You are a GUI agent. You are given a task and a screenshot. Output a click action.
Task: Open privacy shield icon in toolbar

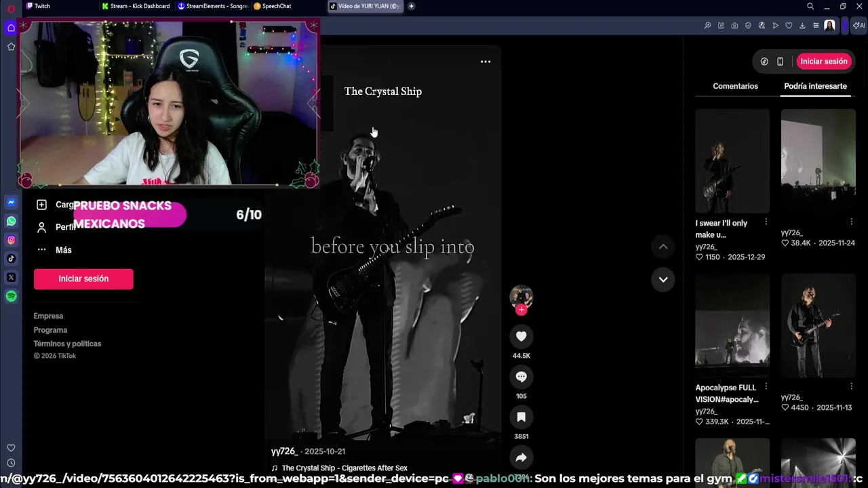748,26
